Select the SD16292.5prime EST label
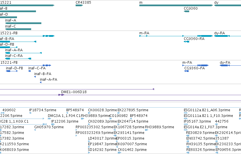Screen dimensions: 241x154 [102, 150]
